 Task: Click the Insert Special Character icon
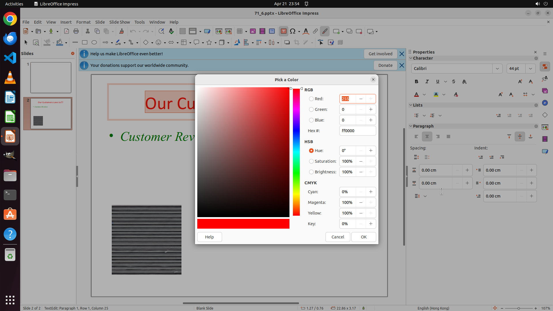coord(293,31)
